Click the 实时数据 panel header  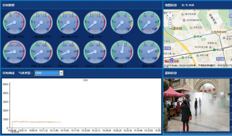point(8,5)
